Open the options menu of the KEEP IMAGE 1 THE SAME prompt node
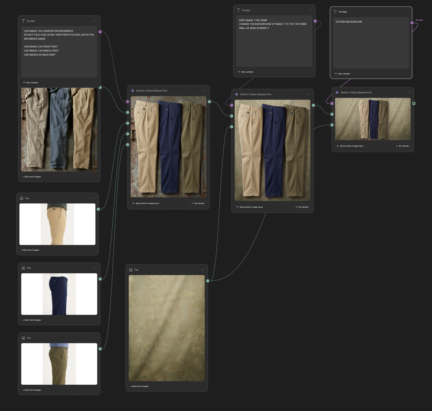This screenshot has height=411, width=432. tap(310, 10)
